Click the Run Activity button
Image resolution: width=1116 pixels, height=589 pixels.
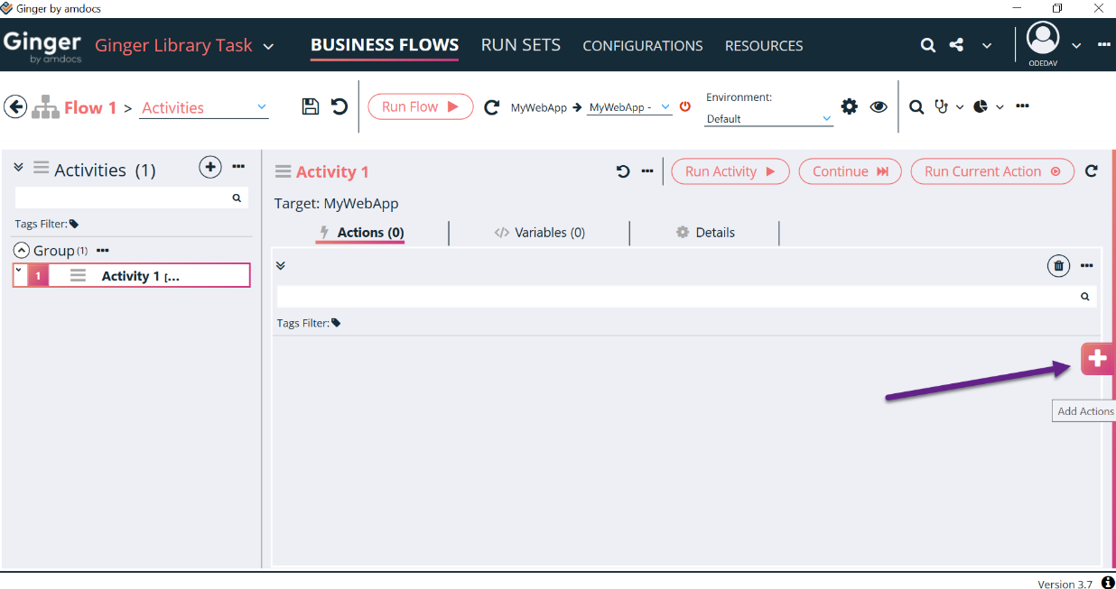(730, 171)
